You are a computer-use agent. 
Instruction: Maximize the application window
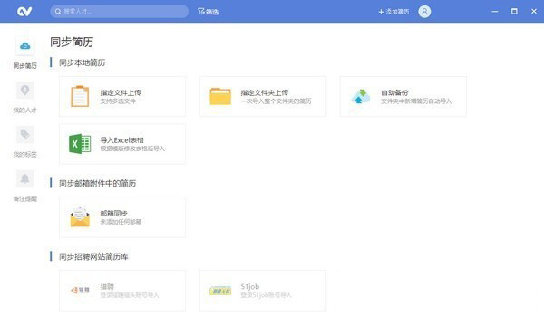click(514, 12)
